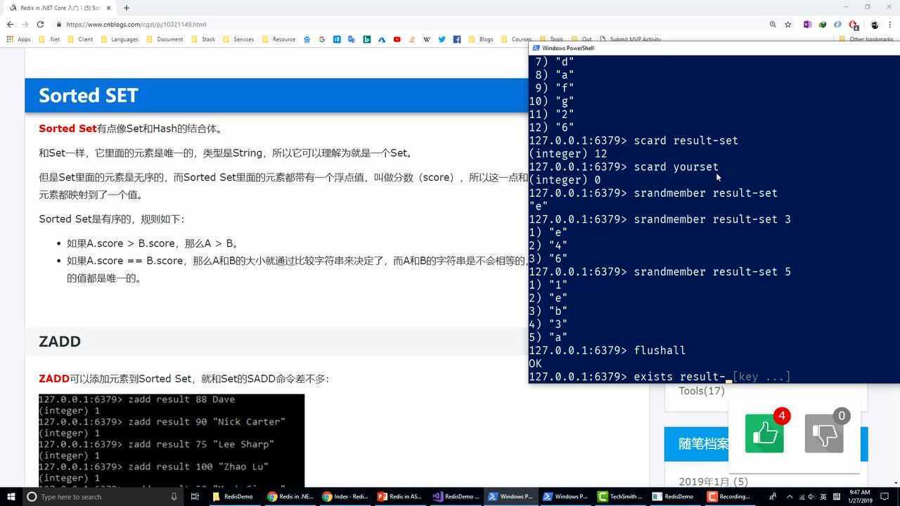Switch to the Recording... taskbar item

(x=730, y=496)
